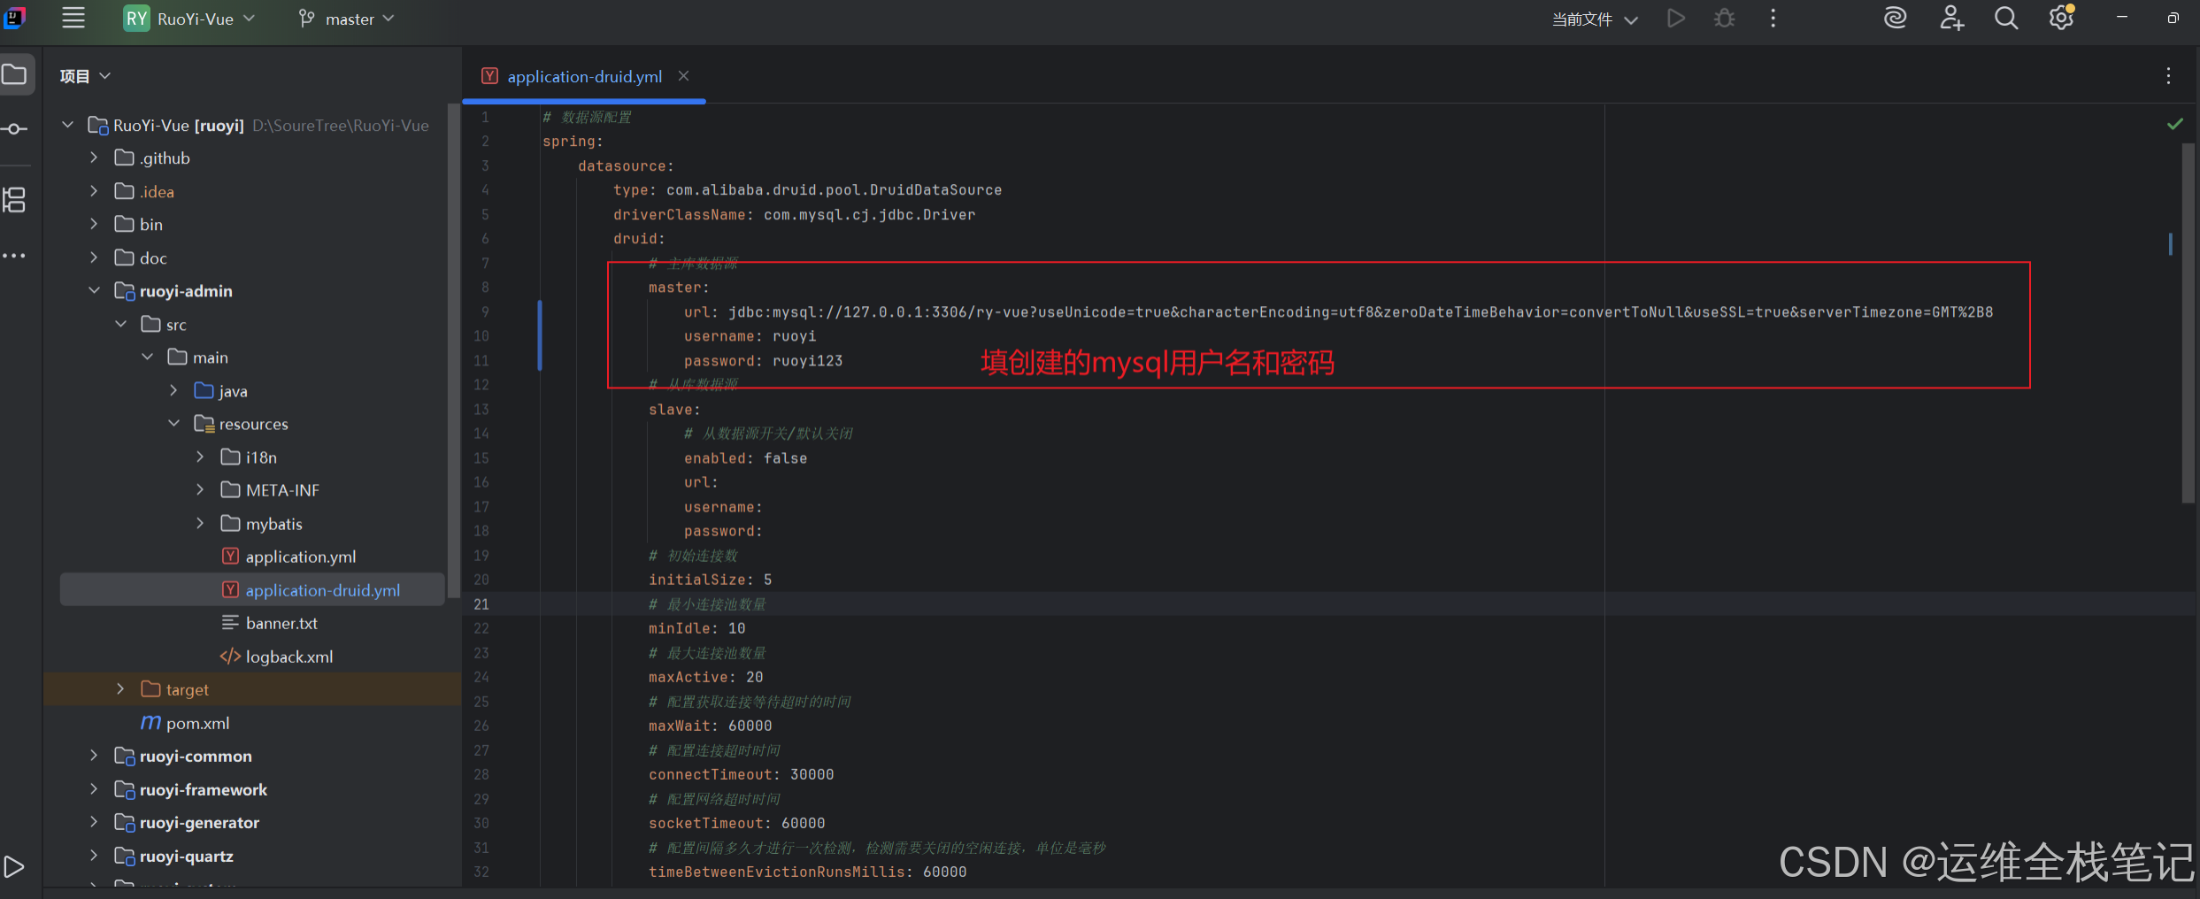Expand the mybatis folder

(x=201, y=523)
